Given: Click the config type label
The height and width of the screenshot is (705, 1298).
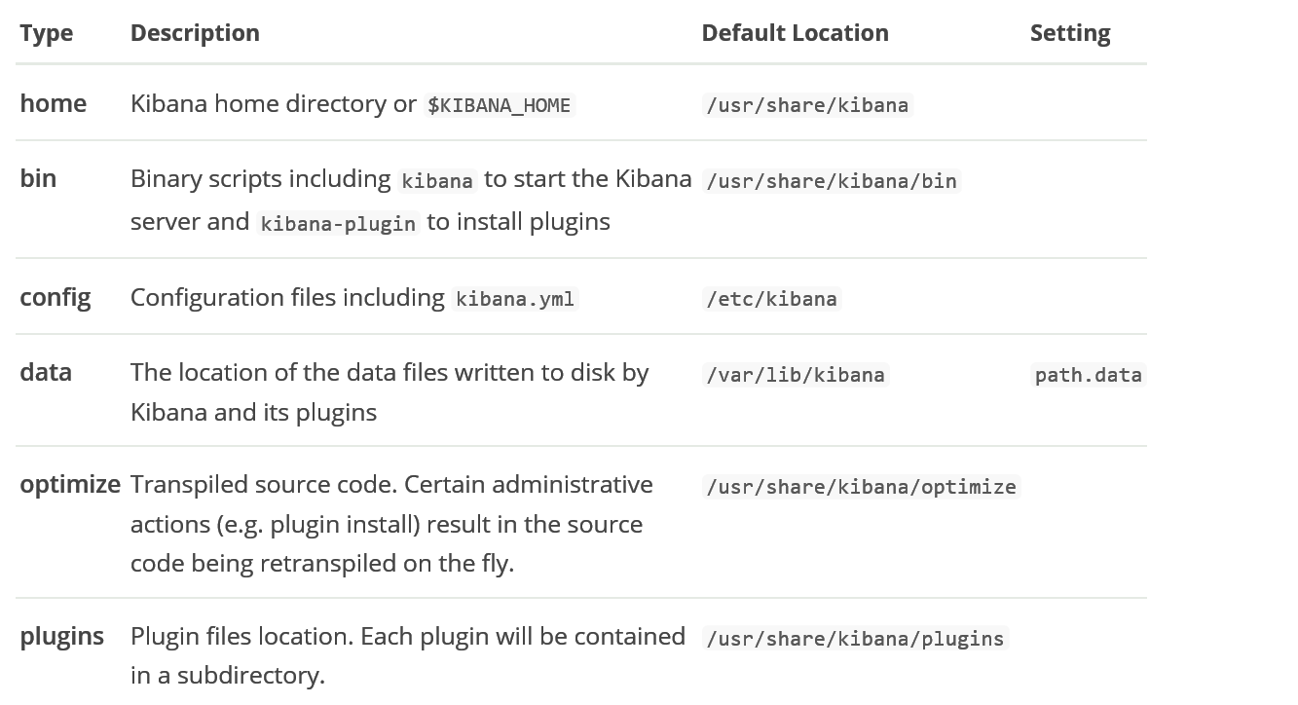Looking at the screenshot, I should tap(56, 297).
